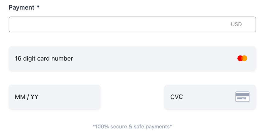
Task: Click the "MM / YY" placeholder text
Action: click(27, 97)
